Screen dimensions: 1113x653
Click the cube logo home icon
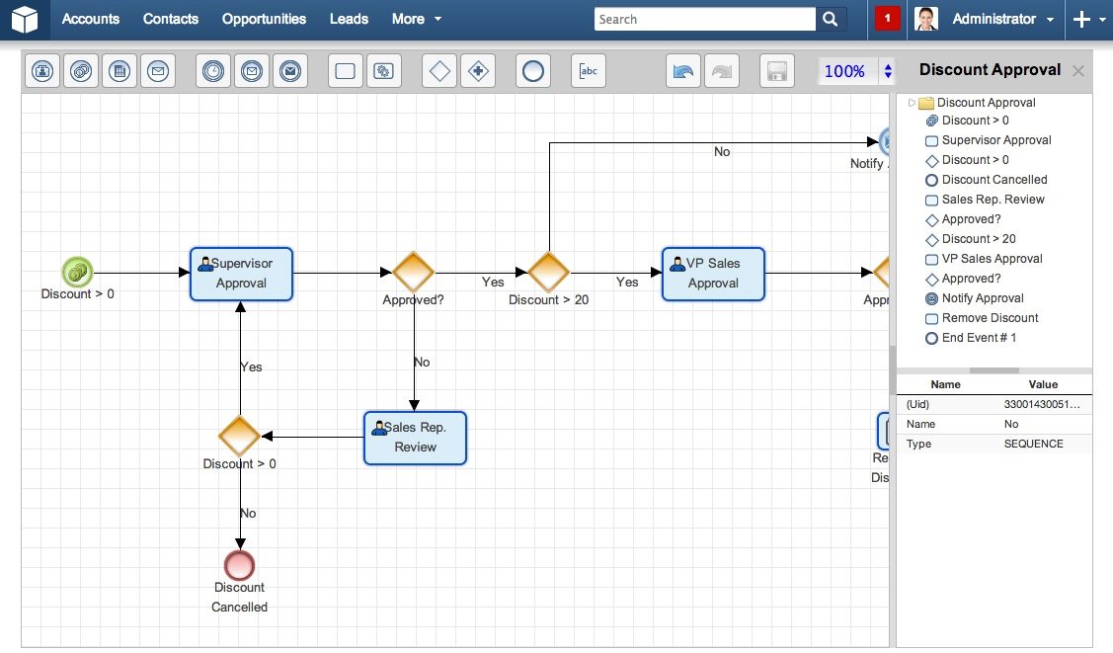tap(24, 19)
